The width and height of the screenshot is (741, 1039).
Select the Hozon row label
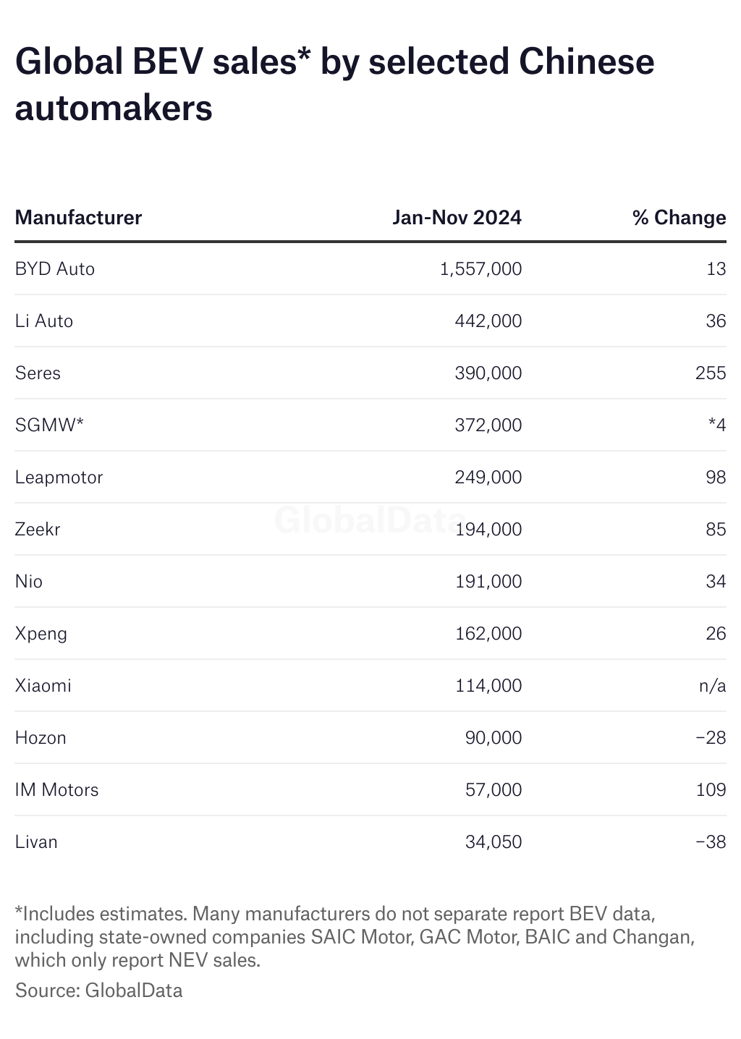click(x=41, y=738)
